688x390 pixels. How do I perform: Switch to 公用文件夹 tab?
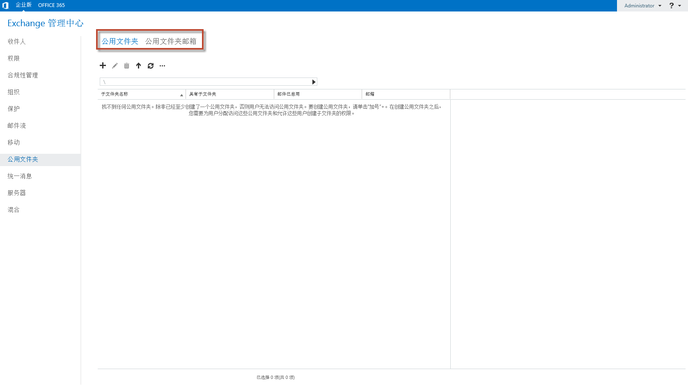coord(120,41)
